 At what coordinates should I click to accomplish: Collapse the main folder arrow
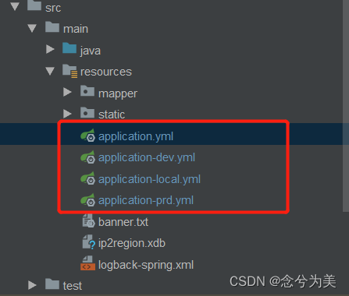(x=32, y=28)
